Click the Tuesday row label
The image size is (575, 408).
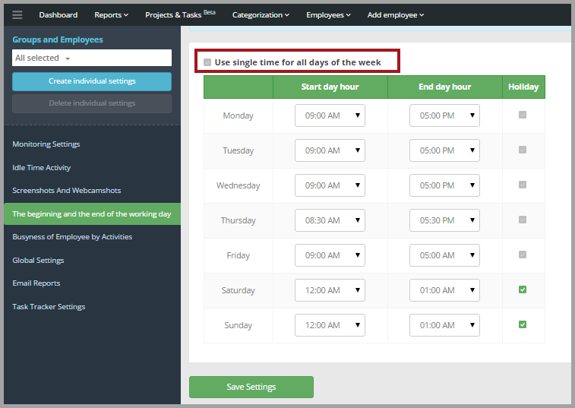(x=238, y=150)
